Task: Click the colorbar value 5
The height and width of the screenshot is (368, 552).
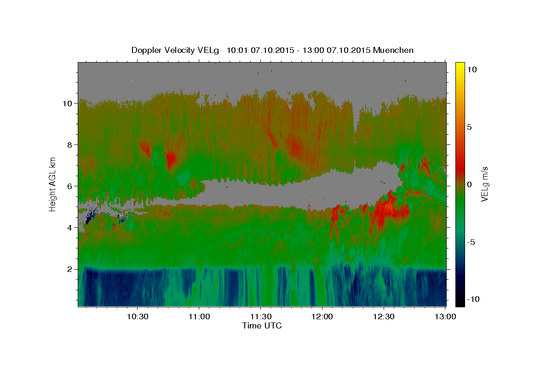Action: pos(470,127)
